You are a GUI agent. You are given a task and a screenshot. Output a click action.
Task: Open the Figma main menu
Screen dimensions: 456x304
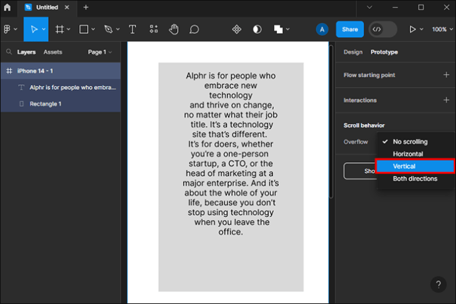pos(9,30)
